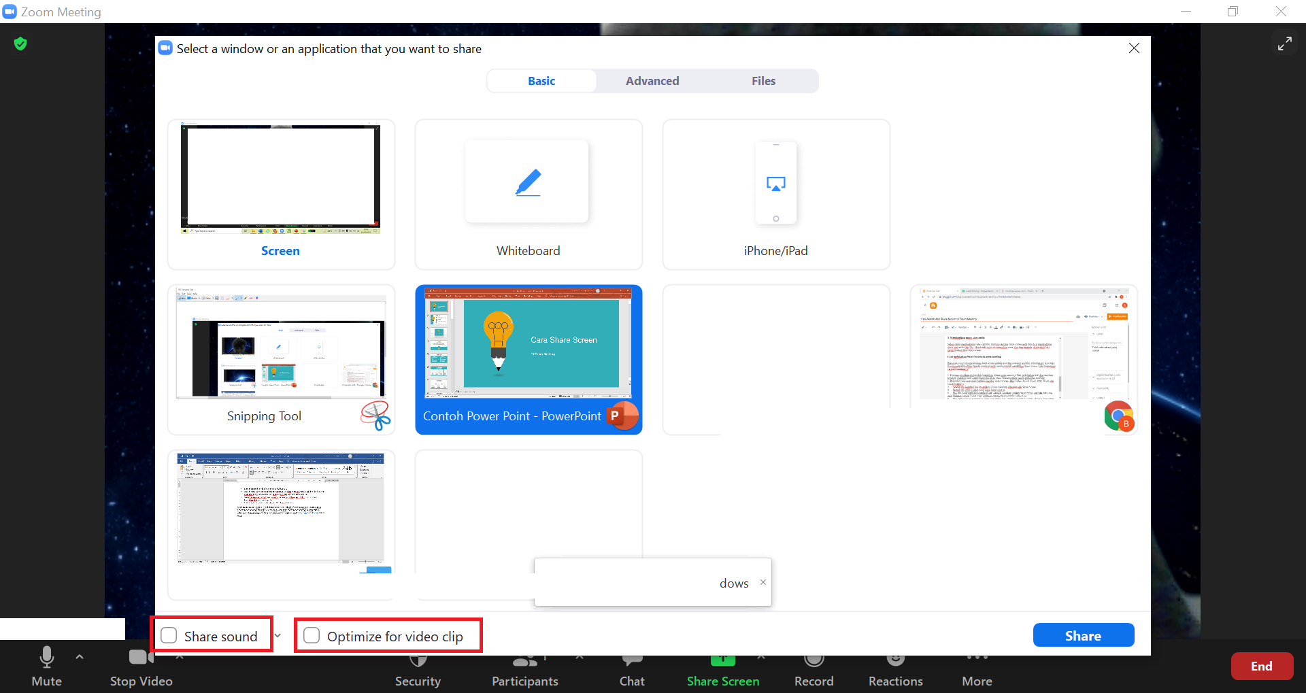The height and width of the screenshot is (693, 1306).
Task: Click the green encryption shield icon
Action: [x=20, y=44]
